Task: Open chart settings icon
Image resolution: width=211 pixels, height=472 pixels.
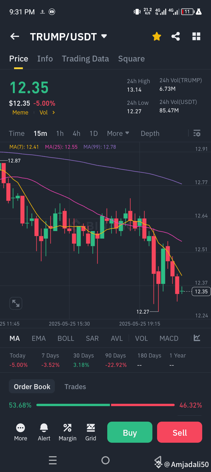Action: click(197, 133)
